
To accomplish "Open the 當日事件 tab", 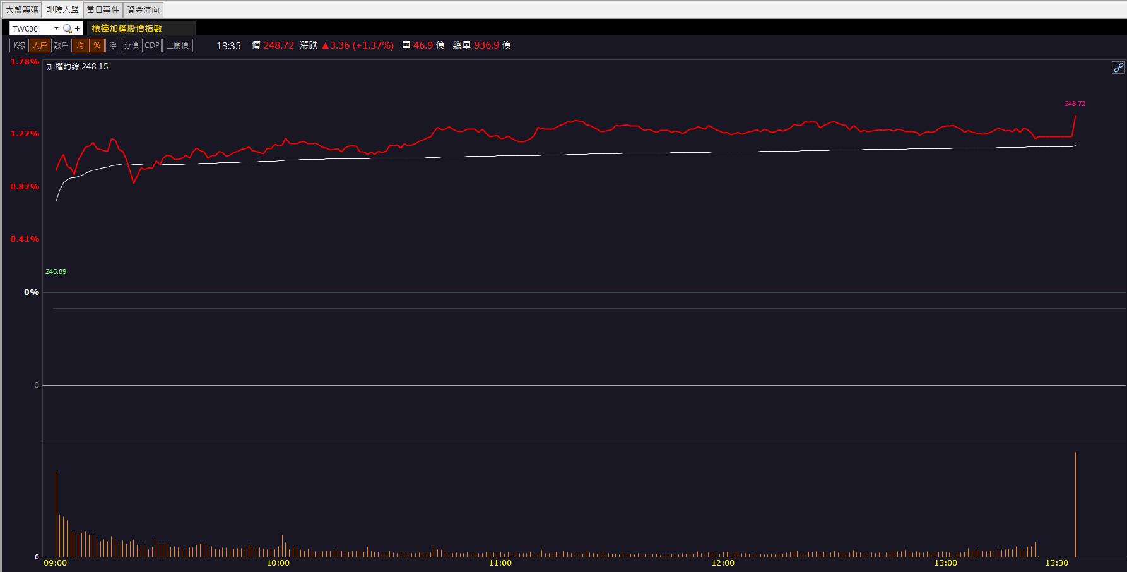I will point(103,9).
